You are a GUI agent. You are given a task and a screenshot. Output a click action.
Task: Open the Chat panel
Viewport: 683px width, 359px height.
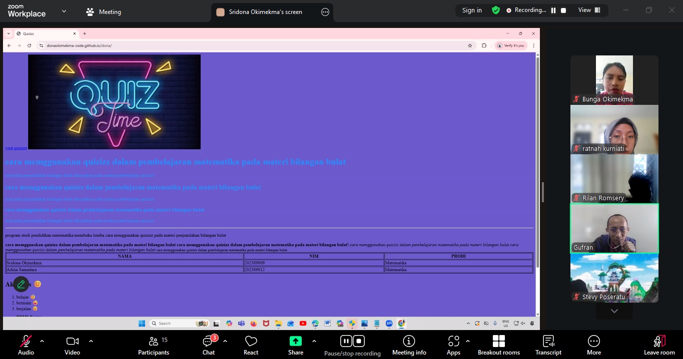point(208,345)
